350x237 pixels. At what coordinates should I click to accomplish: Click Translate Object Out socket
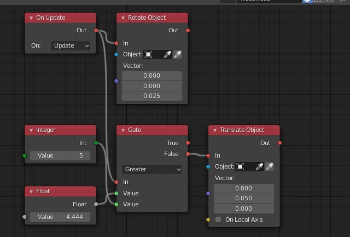[279, 143]
